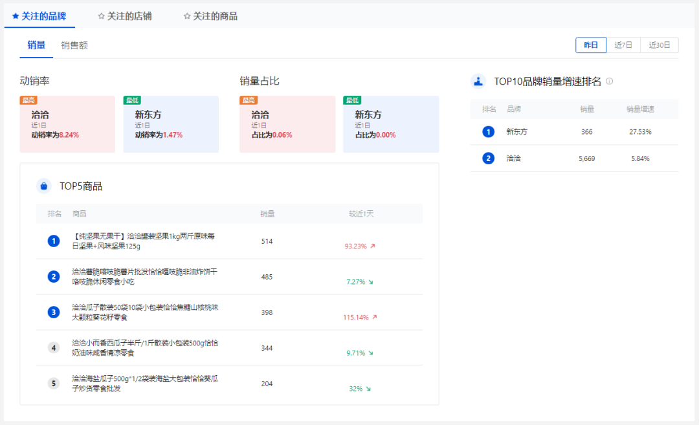Click sales figure 344
Viewport: 699px width, 425px height.
pyautogui.click(x=267, y=348)
